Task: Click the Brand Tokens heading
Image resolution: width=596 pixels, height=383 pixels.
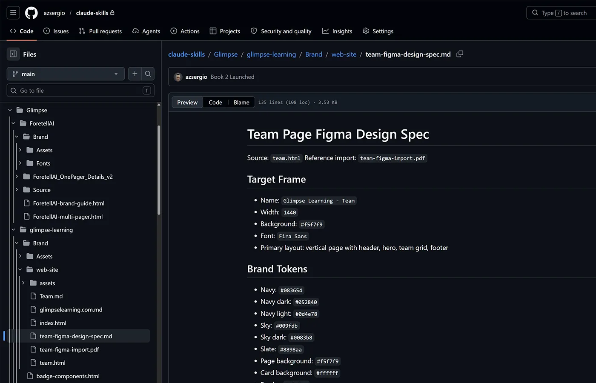Action: click(277, 269)
